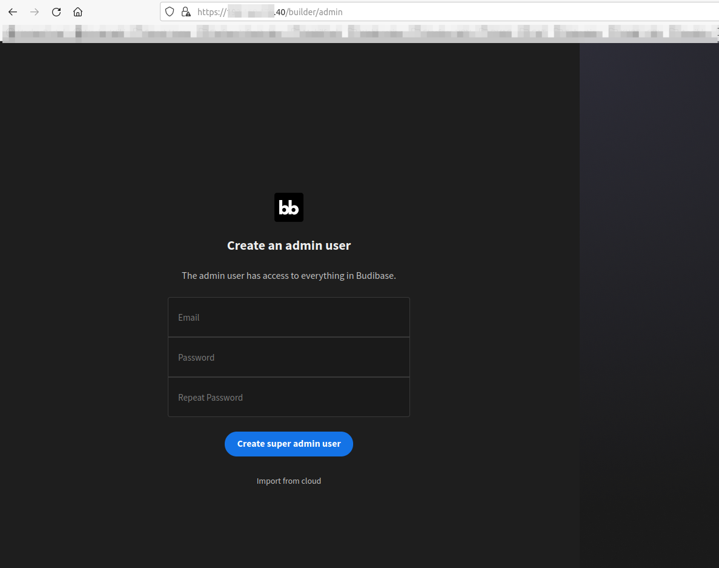Select the Repeat Password field
Screen dimensions: 719x568
[x=289, y=397]
